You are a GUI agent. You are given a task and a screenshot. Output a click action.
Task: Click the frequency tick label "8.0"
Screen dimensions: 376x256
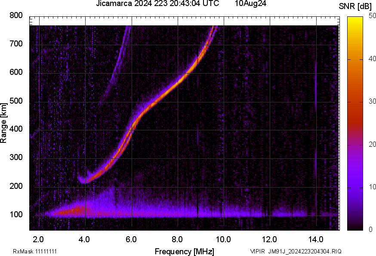(177, 240)
